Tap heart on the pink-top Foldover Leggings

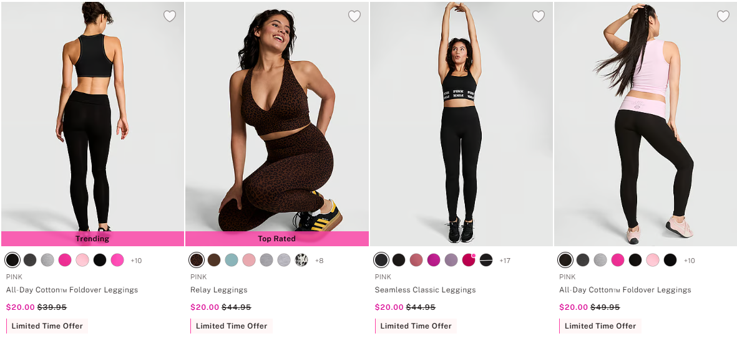point(723,16)
